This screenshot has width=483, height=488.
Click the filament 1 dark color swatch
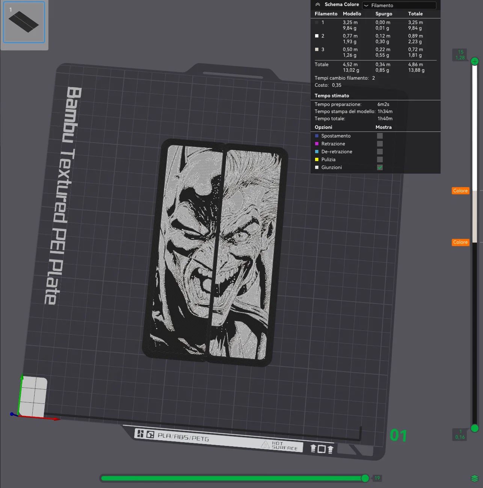pos(317,23)
